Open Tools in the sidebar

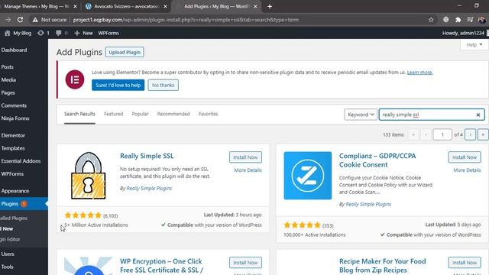[7, 267]
